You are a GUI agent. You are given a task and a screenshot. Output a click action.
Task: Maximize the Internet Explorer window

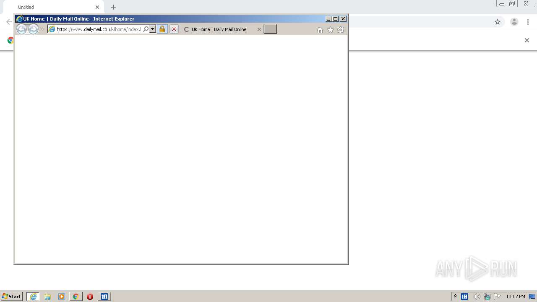pos(336,19)
